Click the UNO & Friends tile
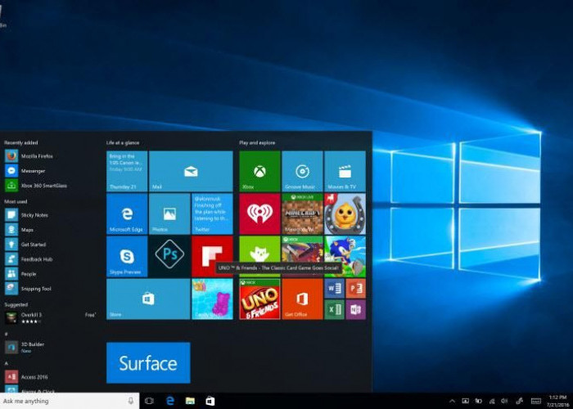Screen dimensions: 573x409 pos(259,299)
